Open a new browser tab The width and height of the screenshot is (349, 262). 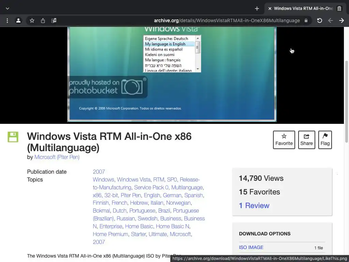[257, 9]
